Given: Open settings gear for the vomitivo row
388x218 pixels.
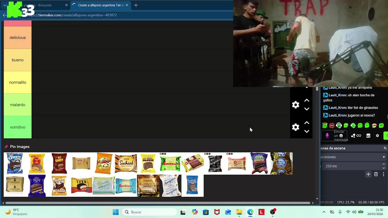Looking at the screenshot, I should coord(296,127).
